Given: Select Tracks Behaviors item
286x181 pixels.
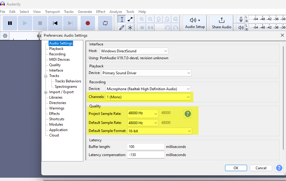Looking at the screenshot, I should click(x=68, y=81).
